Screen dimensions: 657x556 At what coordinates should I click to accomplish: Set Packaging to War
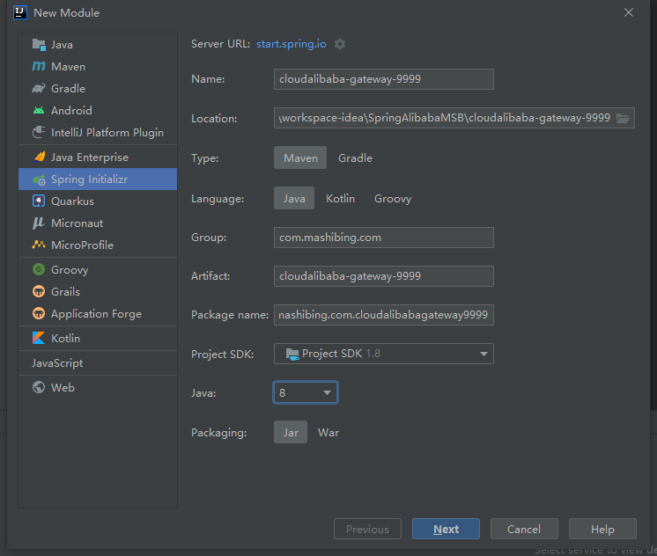point(328,433)
